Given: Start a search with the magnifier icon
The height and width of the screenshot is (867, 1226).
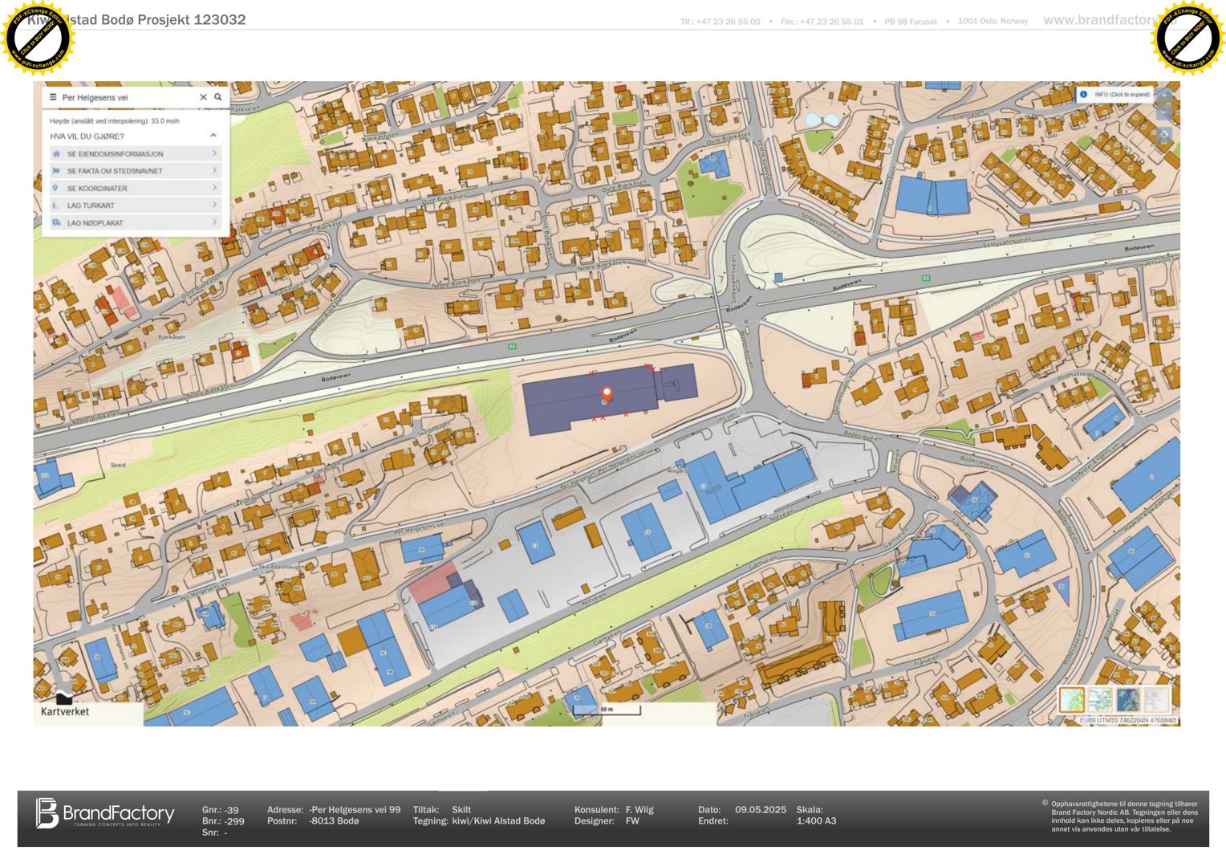Looking at the screenshot, I should click(218, 98).
